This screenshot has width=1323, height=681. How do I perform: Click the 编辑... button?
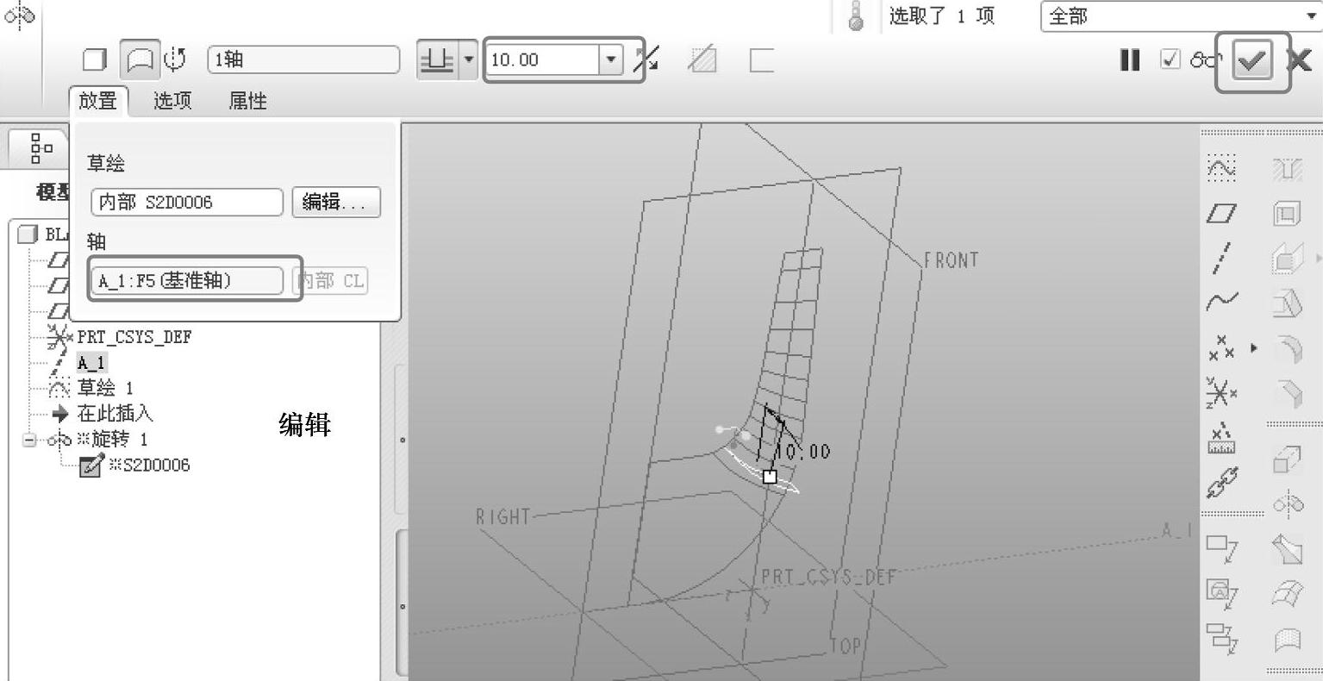[335, 203]
